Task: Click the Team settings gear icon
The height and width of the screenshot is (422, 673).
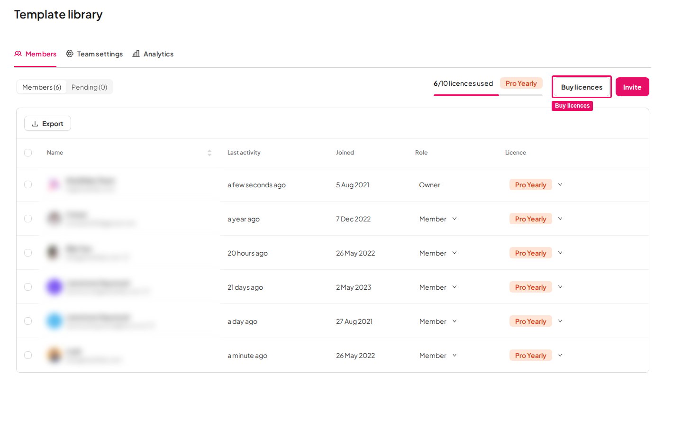Action: (x=70, y=54)
